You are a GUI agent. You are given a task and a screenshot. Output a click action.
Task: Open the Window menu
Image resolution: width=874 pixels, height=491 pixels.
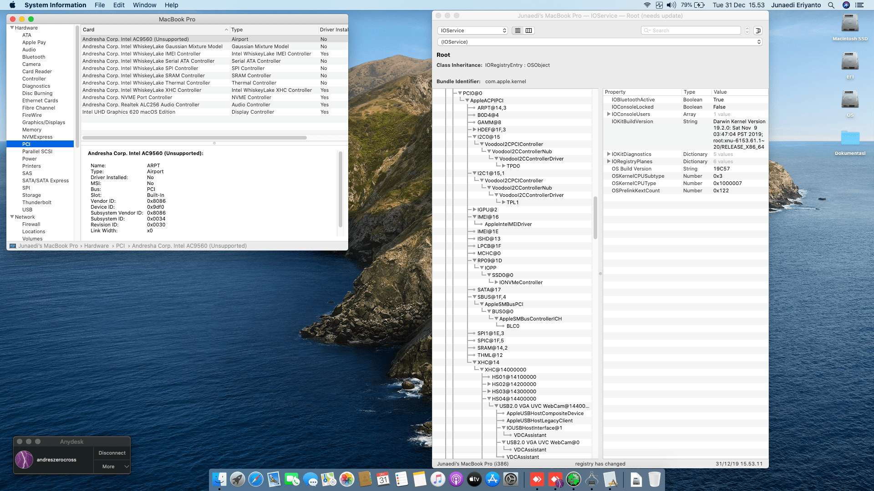click(144, 5)
